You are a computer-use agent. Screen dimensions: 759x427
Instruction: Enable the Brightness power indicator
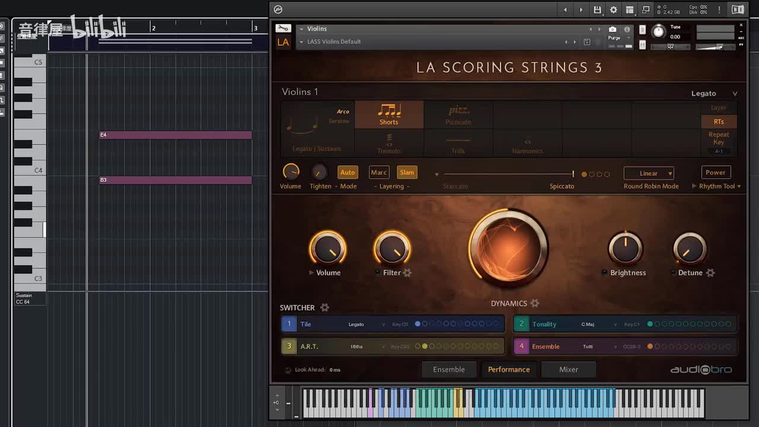[x=604, y=273]
